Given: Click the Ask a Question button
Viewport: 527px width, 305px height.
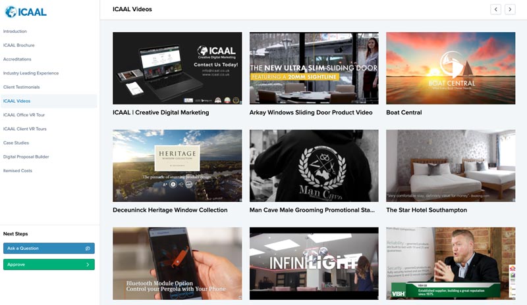Looking at the screenshot, I should (x=49, y=248).
